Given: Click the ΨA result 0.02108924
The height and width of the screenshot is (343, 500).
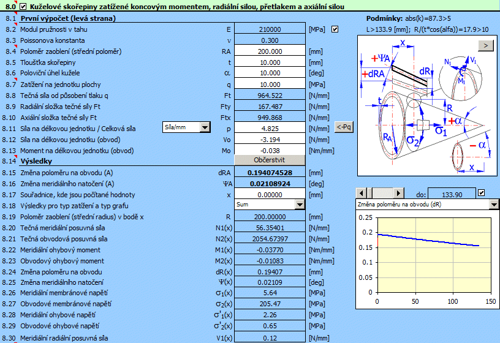Looking at the screenshot, I should [270, 184].
